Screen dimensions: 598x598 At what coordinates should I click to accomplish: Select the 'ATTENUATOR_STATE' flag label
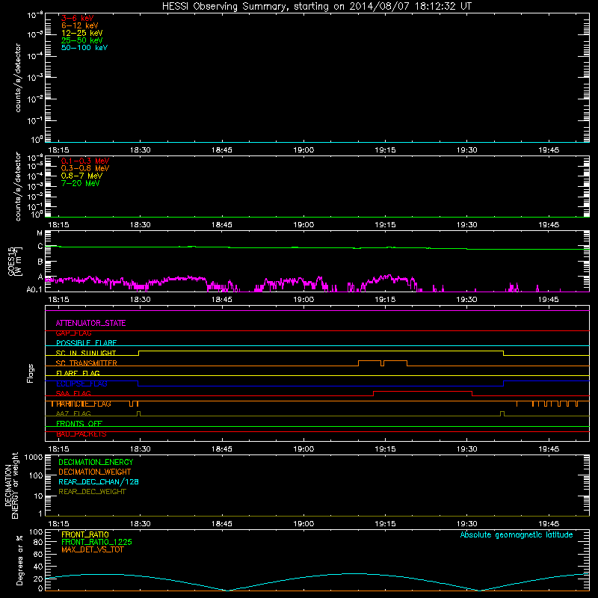click(x=90, y=324)
